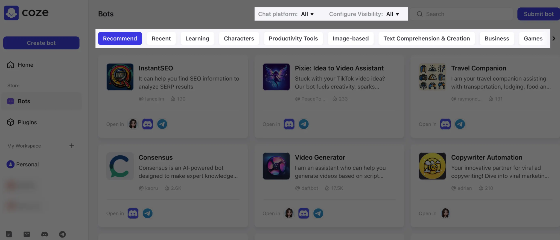The height and width of the screenshot is (240, 560).
Task: Open Travel Companion in Discord
Action: [x=445, y=124]
